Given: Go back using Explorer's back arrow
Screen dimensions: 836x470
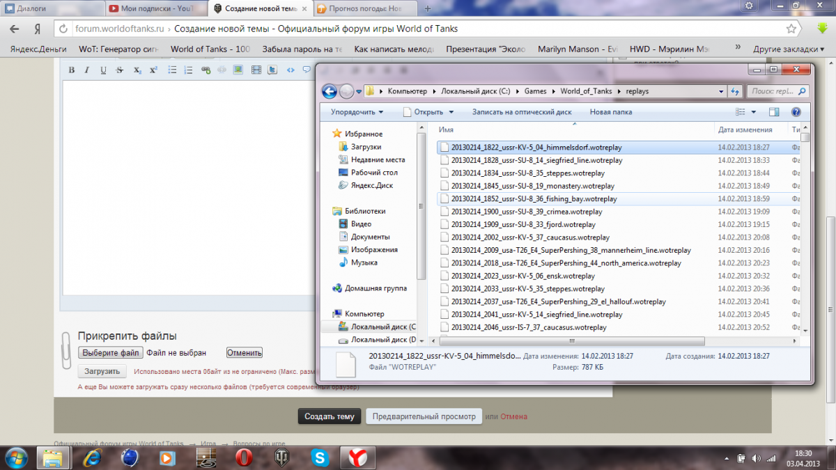Looking at the screenshot, I should 330,91.
